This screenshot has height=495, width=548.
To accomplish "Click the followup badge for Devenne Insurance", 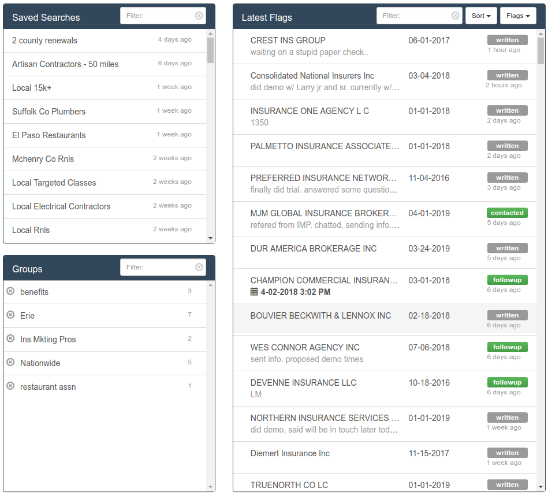I will (507, 383).
